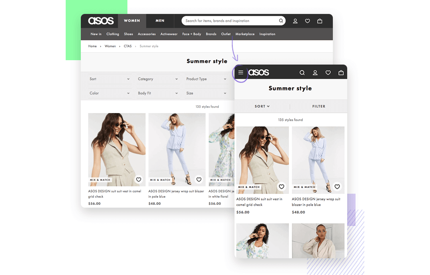Open the SORT dropdown in mobile view
This screenshot has height=275, width=430.
(x=262, y=106)
